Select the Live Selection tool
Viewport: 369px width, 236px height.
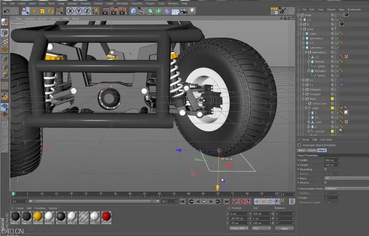(x=25, y=11)
